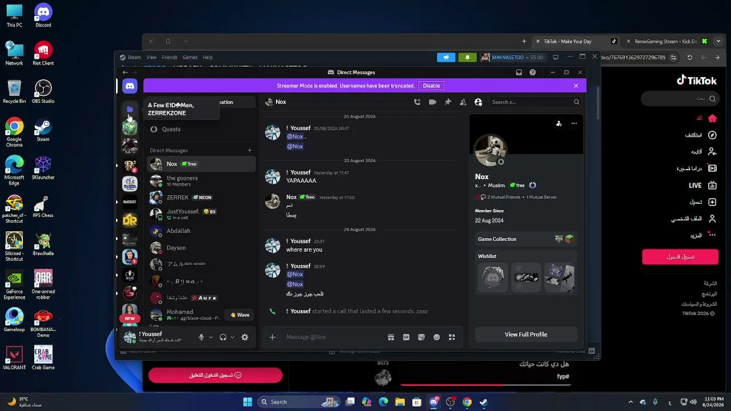
Task: Open the emoji picker
Action: 437,337
